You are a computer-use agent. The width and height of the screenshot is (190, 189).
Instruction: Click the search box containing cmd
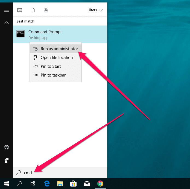(x=60, y=173)
